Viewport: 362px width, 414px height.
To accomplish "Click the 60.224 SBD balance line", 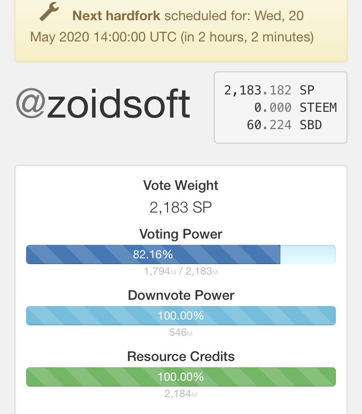I will [x=284, y=125].
